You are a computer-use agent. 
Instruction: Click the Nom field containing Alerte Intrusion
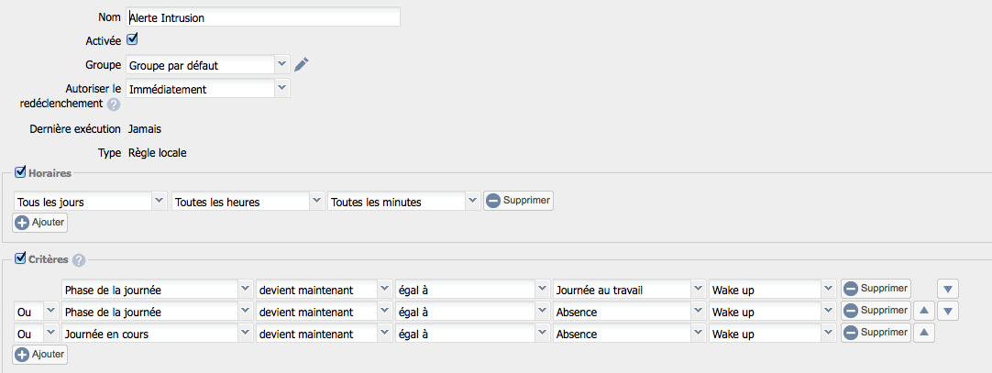(262, 17)
